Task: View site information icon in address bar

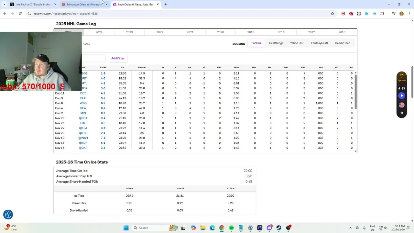Action: coord(29,14)
